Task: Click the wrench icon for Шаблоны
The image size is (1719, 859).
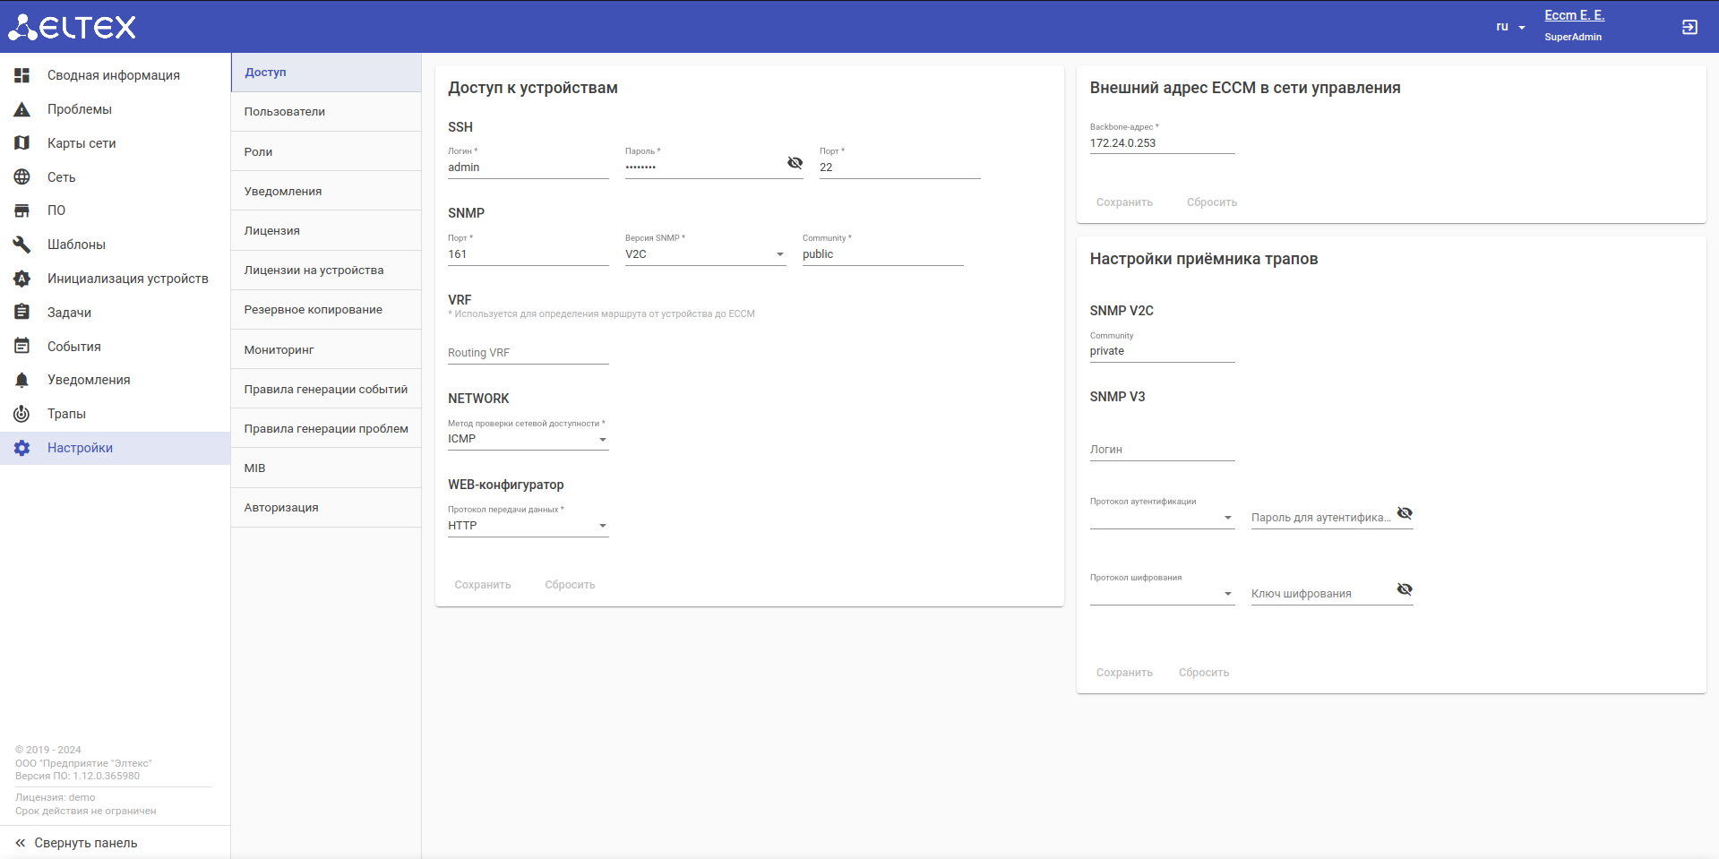Action: 22,245
